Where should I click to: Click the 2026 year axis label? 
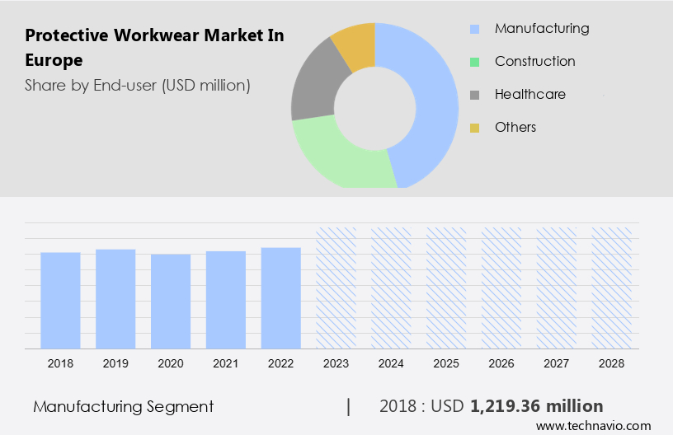pyautogui.click(x=501, y=362)
